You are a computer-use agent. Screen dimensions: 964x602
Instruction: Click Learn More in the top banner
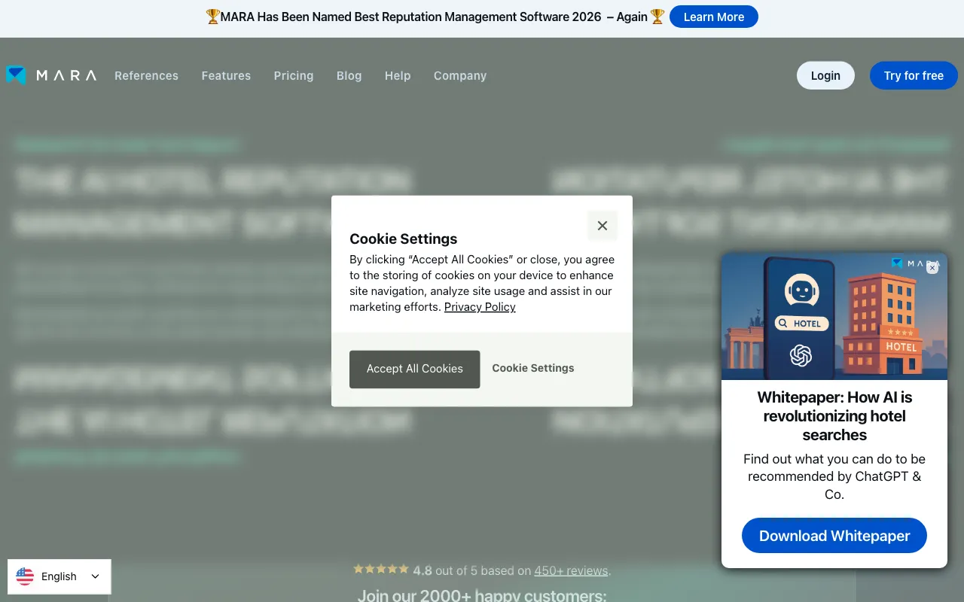point(714,17)
